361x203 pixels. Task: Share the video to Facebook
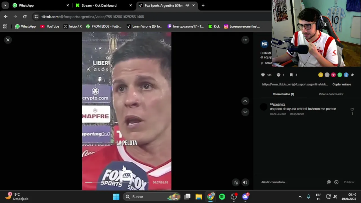tap(346, 75)
